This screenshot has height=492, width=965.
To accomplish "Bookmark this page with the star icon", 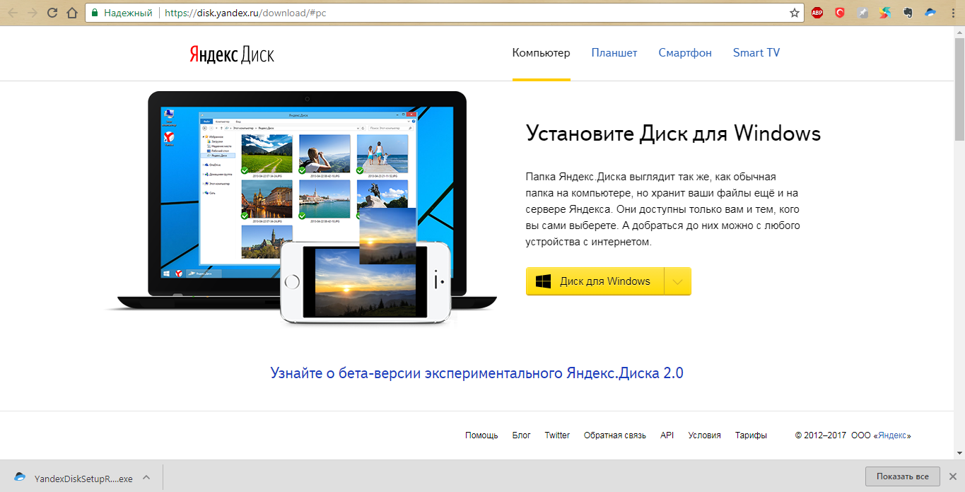I will tap(794, 13).
